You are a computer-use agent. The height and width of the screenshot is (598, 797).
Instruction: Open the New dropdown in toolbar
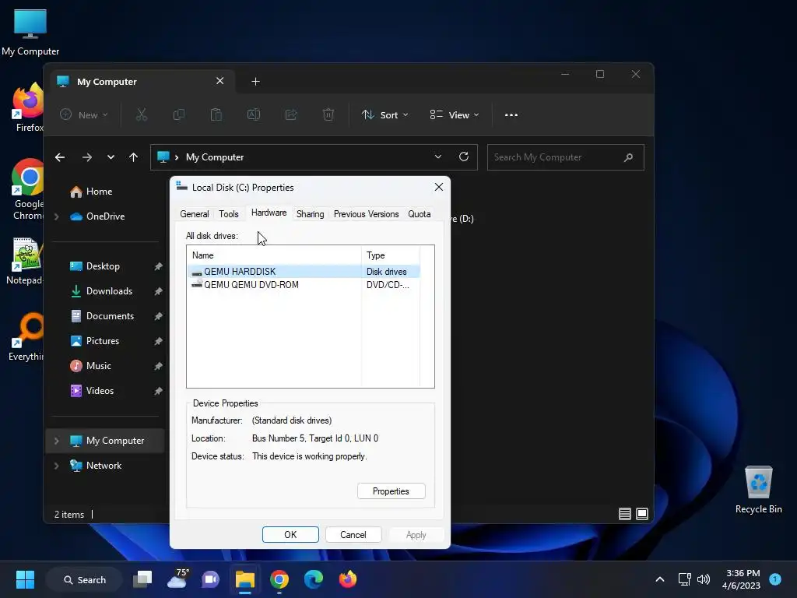(x=84, y=115)
